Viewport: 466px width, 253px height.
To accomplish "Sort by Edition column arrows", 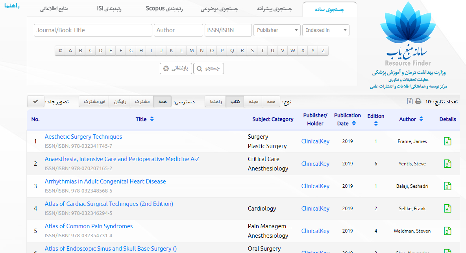I will click(375, 124).
